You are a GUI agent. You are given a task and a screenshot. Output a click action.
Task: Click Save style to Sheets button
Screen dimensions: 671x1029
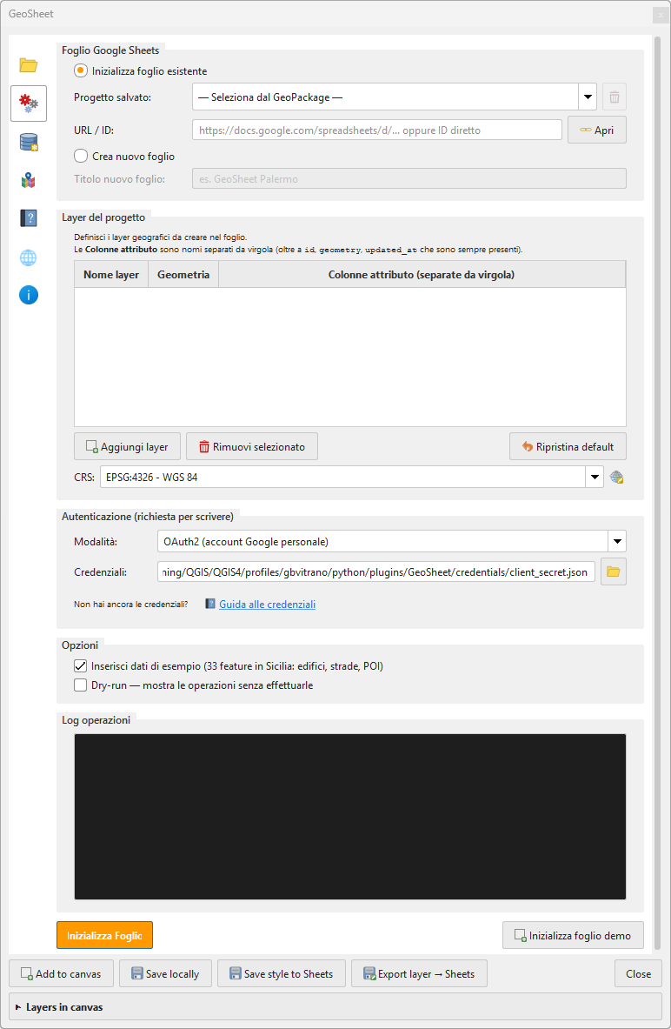(x=282, y=974)
